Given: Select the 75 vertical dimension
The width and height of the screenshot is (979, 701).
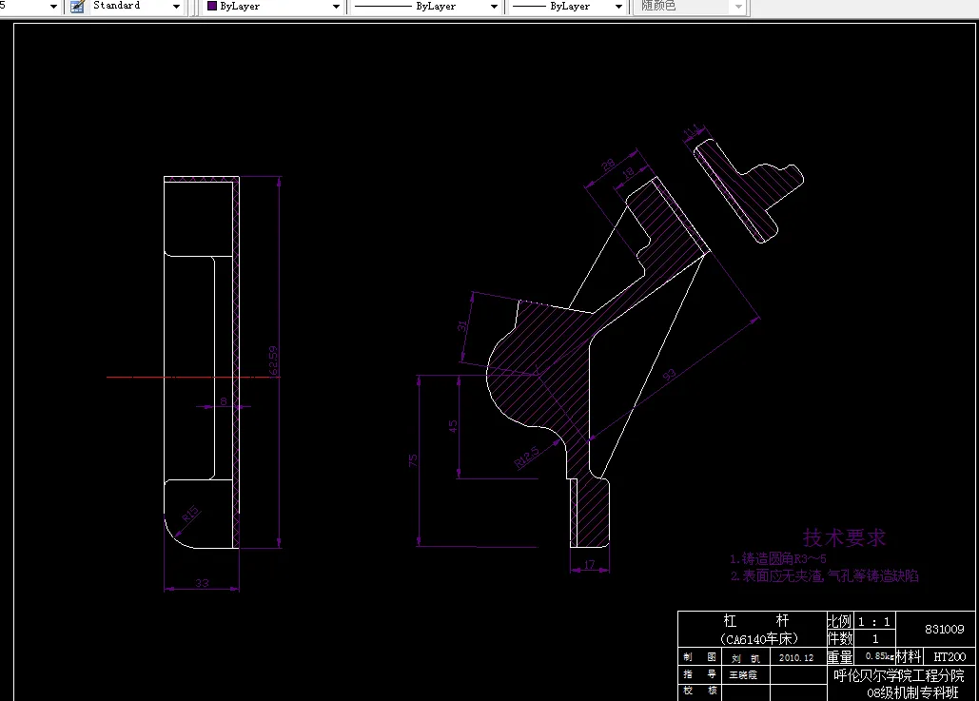Looking at the screenshot, I should point(413,460).
